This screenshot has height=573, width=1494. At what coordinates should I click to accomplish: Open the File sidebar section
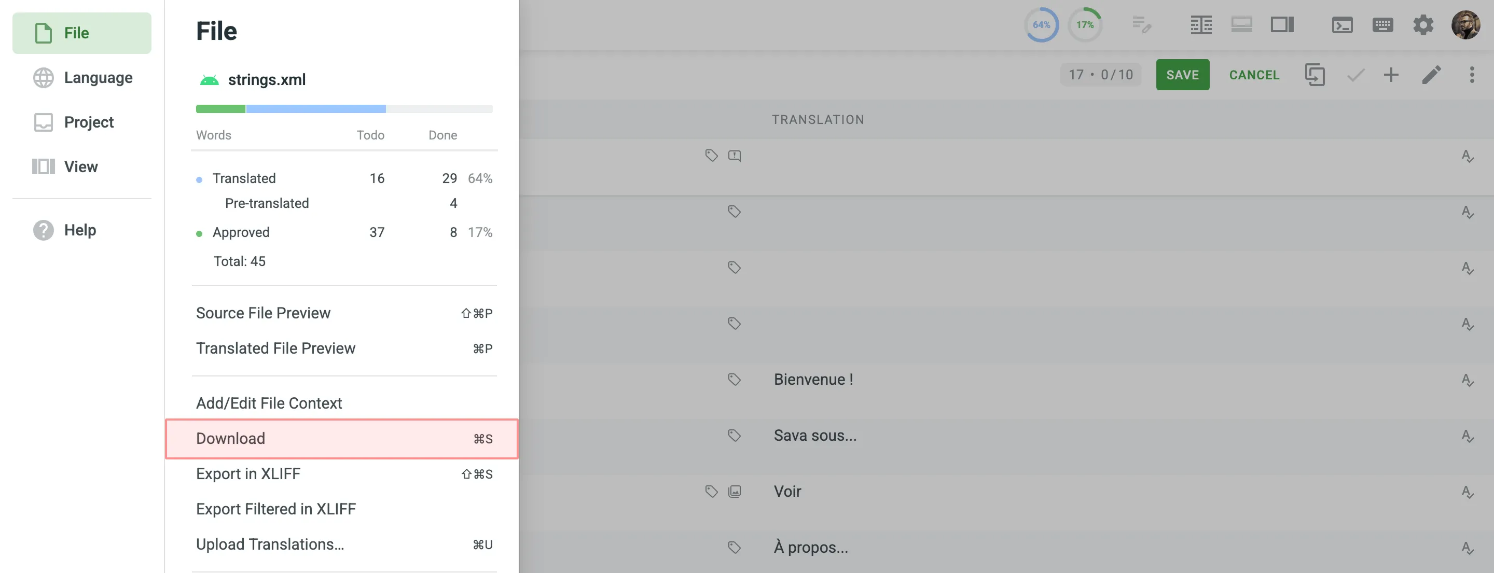click(x=81, y=33)
